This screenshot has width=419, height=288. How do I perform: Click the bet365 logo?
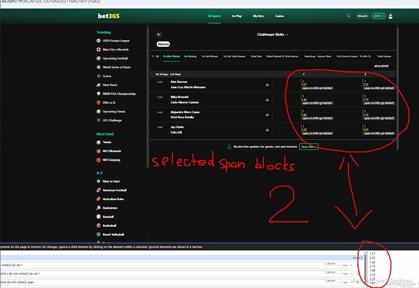pyautogui.click(x=108, y=16)
